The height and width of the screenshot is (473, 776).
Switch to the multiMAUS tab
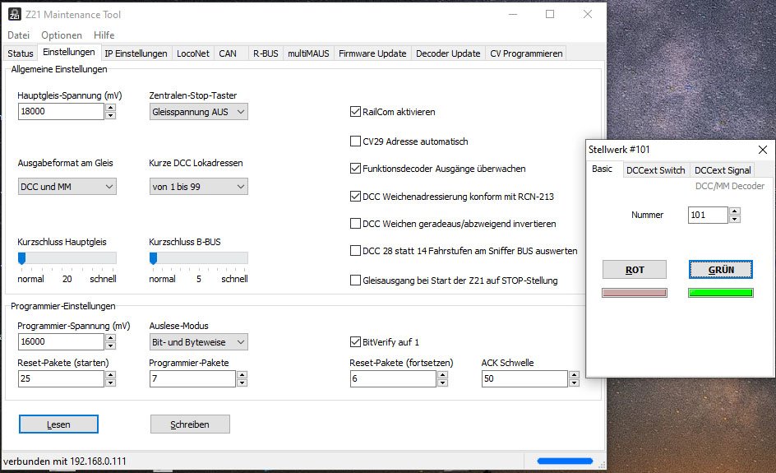(x=308, y=53)
